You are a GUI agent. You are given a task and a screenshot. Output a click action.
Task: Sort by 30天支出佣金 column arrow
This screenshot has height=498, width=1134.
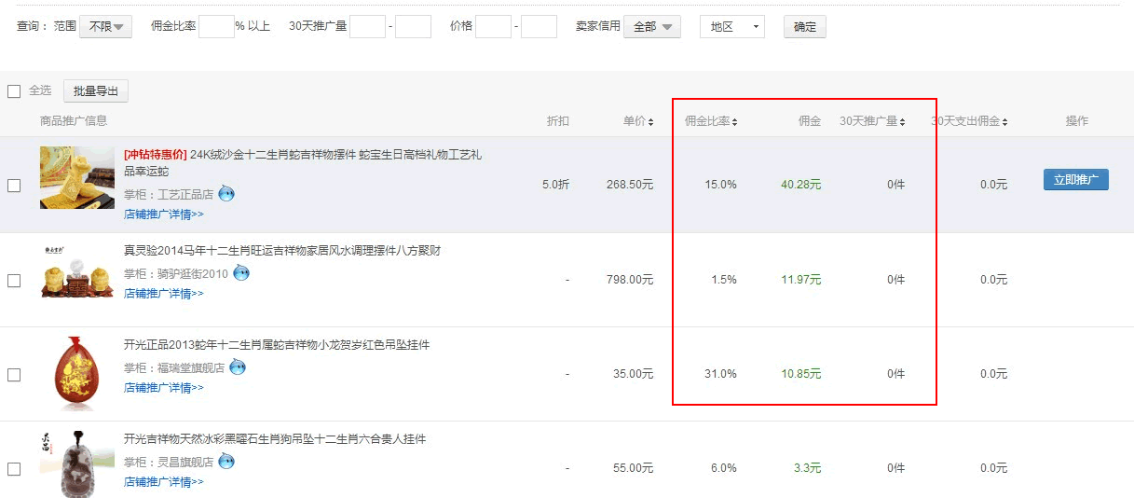pos(1004,121)
